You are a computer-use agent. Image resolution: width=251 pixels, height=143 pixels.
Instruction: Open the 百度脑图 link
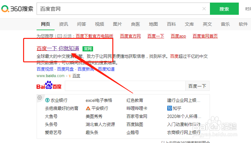click(134, 124)
